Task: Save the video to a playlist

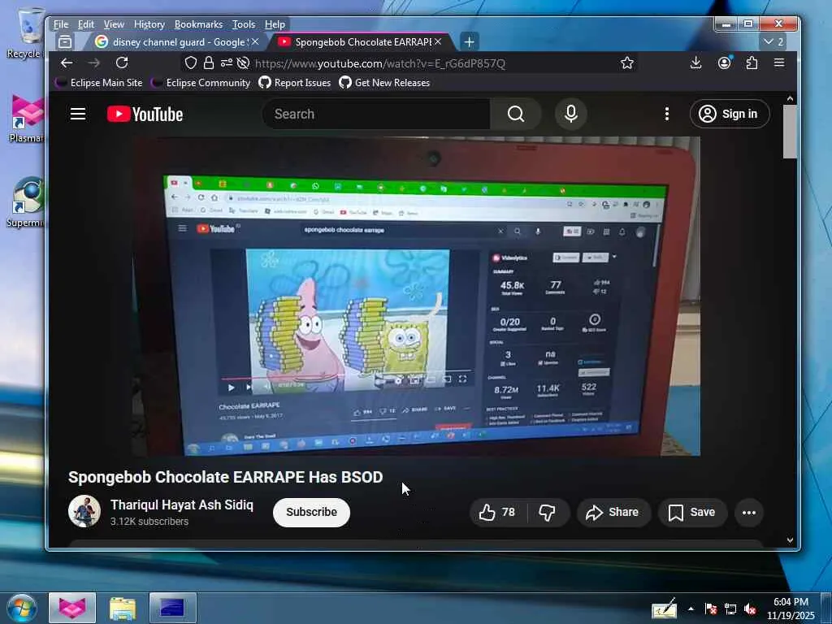Action: (x=692, y=512)
